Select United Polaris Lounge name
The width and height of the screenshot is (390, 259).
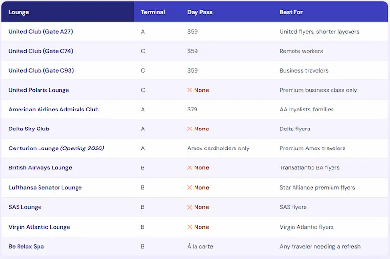coord(39,90)
